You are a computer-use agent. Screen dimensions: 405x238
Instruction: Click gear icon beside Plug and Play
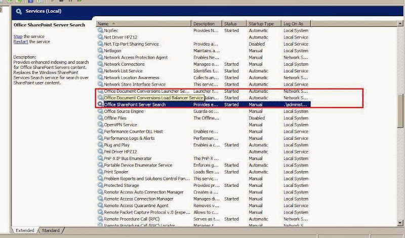tap(100, 145)
